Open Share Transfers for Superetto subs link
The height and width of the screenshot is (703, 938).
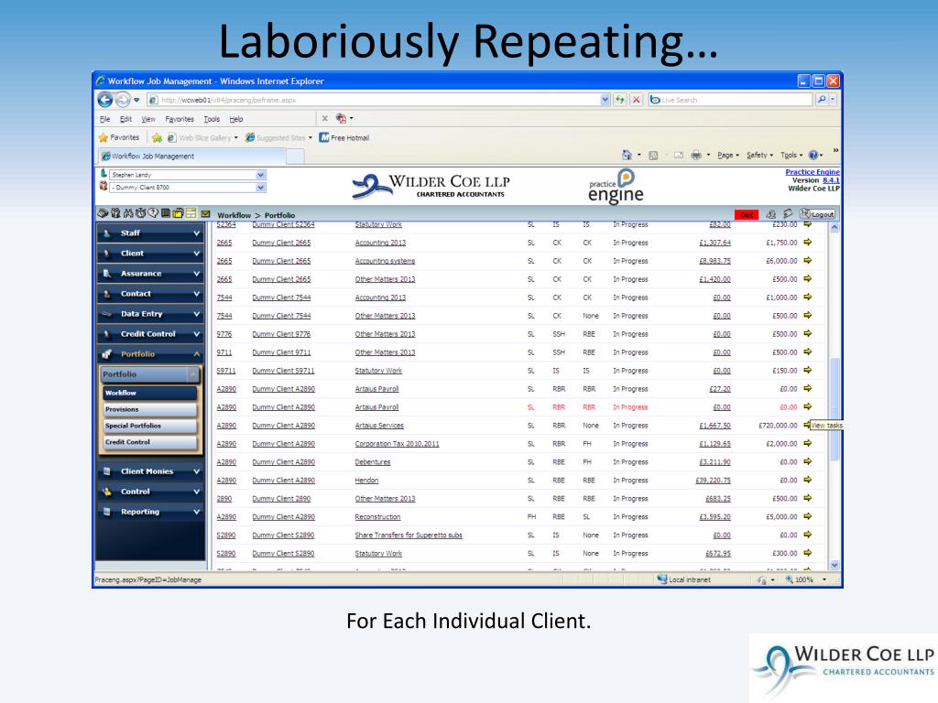coord(409,535)
